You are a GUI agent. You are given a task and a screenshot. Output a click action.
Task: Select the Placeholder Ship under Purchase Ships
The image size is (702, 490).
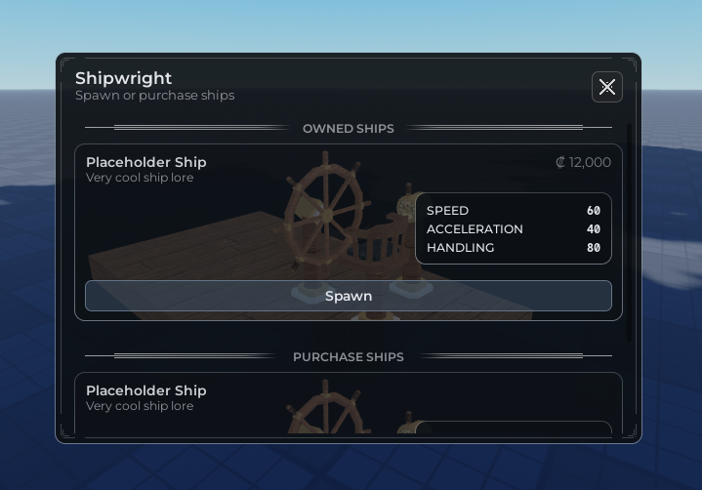click(146, 390)
